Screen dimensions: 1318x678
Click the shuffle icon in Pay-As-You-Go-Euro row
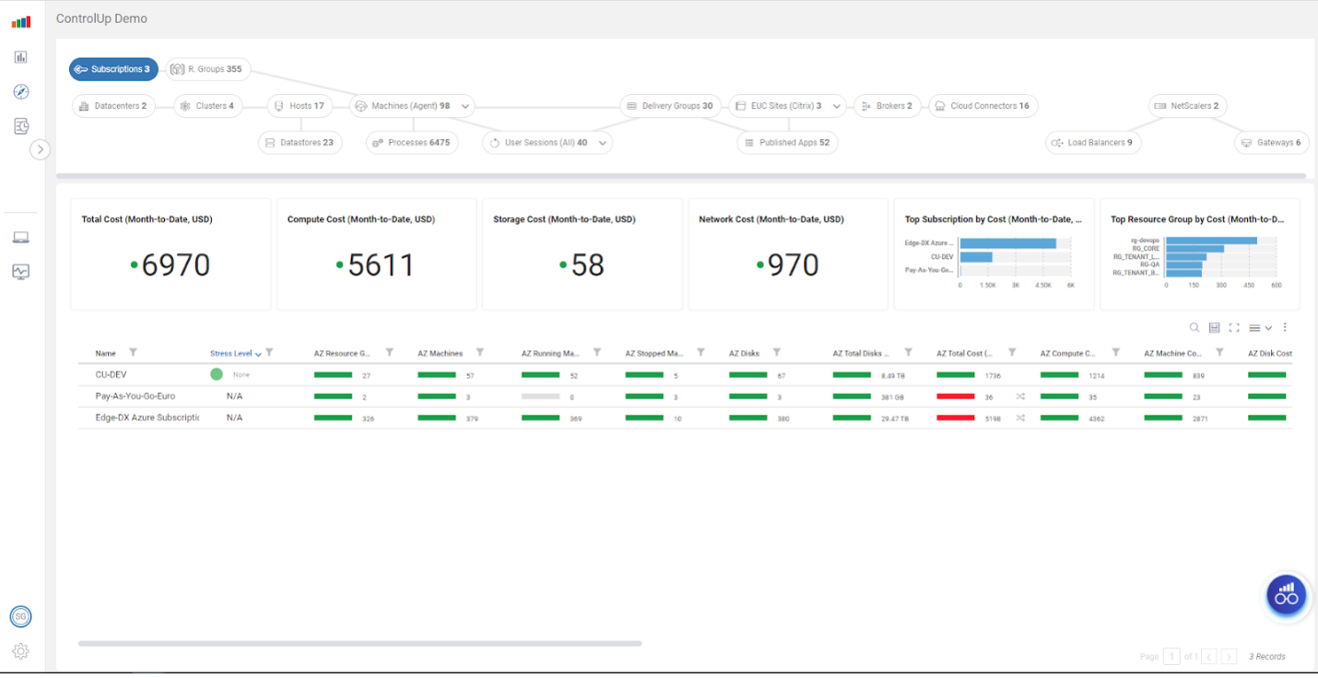(1020, 396)
